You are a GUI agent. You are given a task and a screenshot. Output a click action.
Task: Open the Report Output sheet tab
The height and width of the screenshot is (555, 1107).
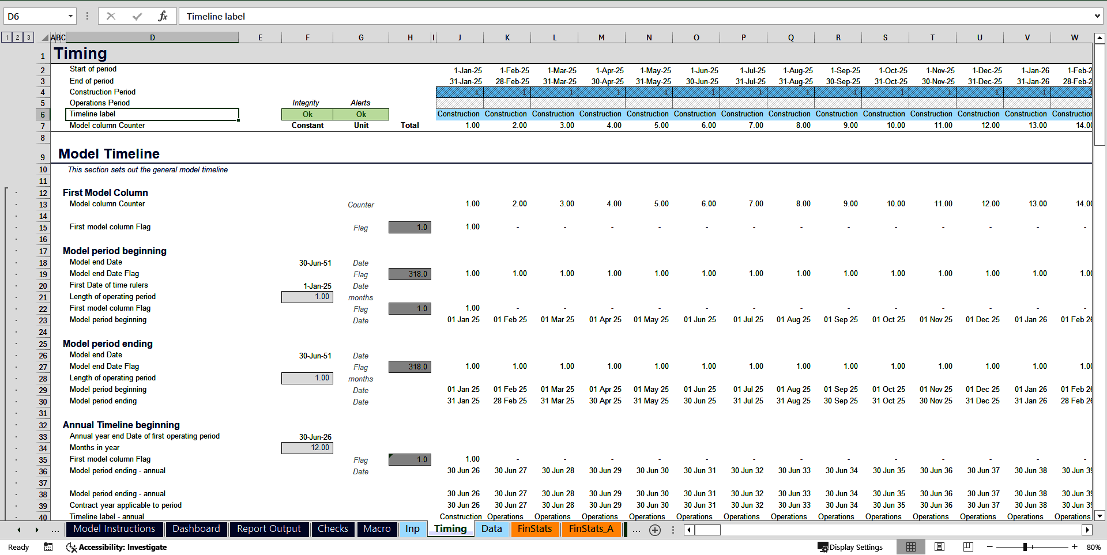[x=269, y=529]
